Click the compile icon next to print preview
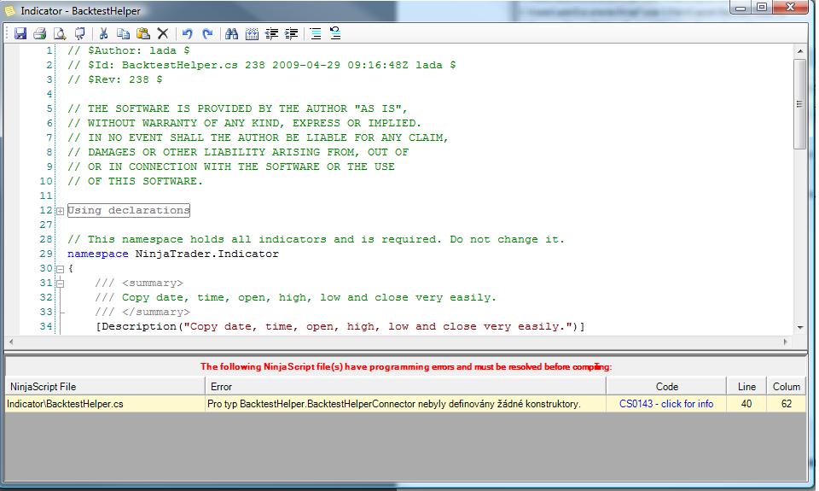 pyautogui.click(x=79, y=33)
